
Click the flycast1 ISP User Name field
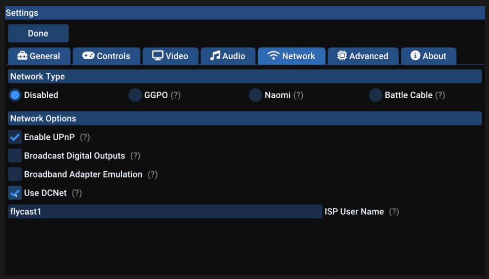165,211
